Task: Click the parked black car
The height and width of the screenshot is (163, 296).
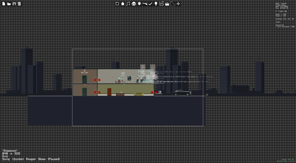Action: click(x=182, y=93)
